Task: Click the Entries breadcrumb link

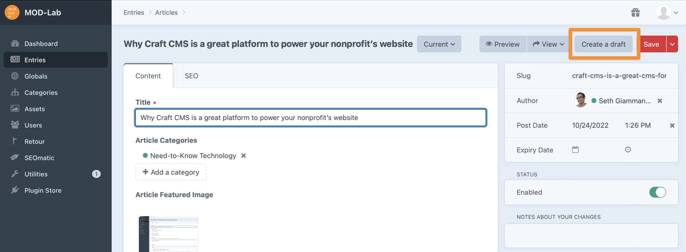Action: pyautogui.click(x=134, y=12)
